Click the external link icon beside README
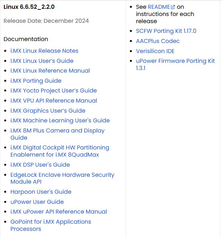Image resolution: width=222 pixels, height=238 pixels. click(173, 7)
